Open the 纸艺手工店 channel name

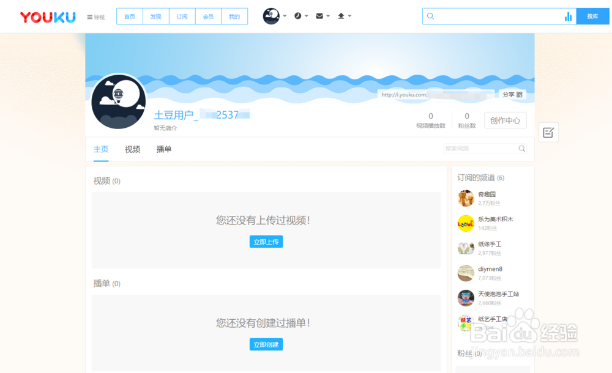[x=493, y=319]
